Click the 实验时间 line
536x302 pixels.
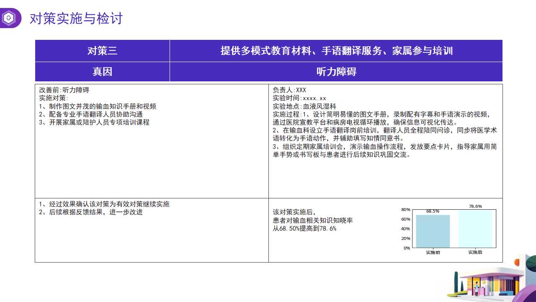pos(299,98)
